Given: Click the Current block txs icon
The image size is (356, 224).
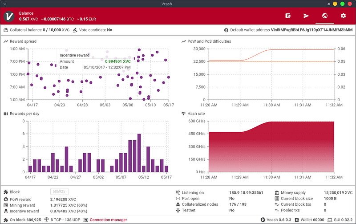Looking at the screenshot, I should [277, 204].
